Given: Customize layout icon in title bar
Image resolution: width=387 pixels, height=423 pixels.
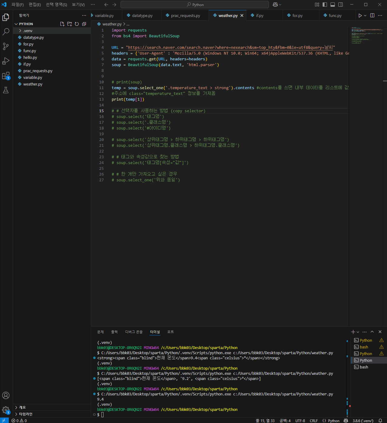Looking at the screenshot, I should (x=317, y=5).
